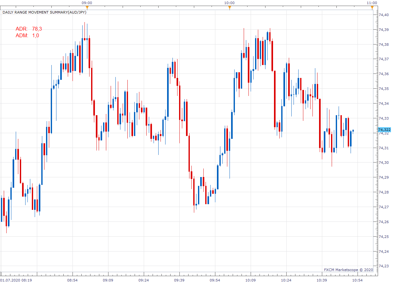396x284 pixels.
Task: Click the 74,38 price axis label
Action: pos(383,44)
